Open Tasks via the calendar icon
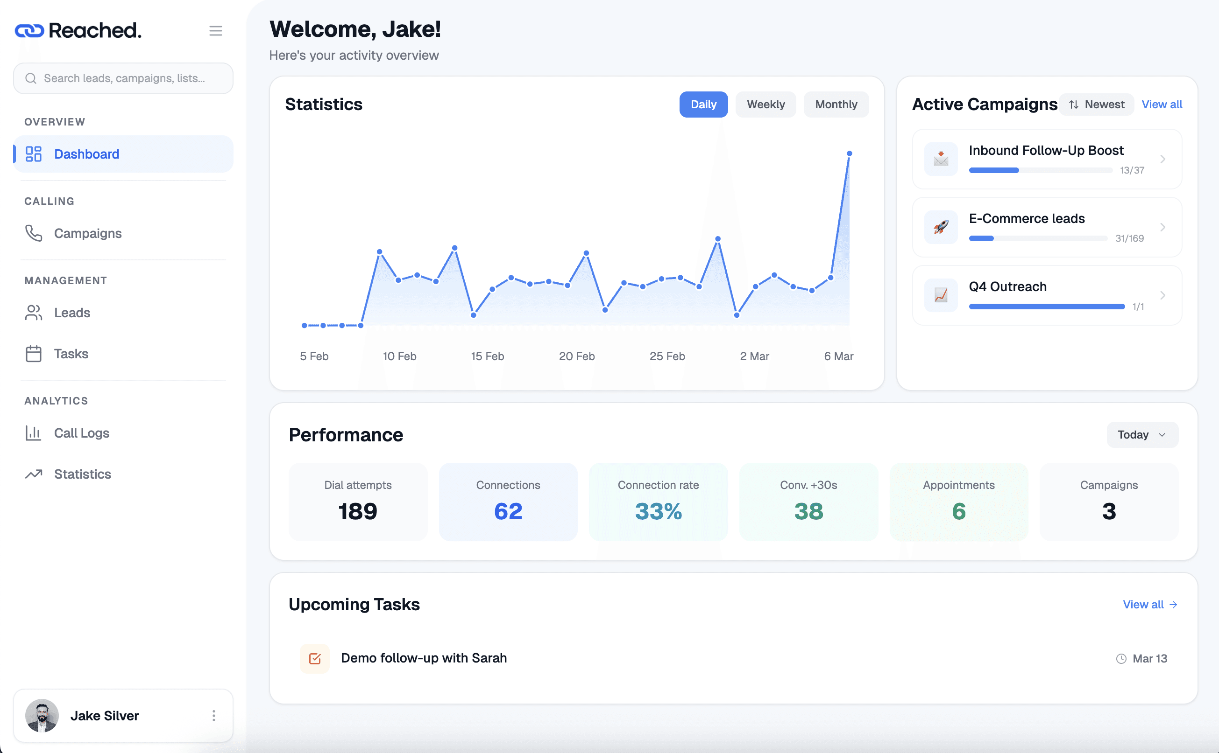1219x753 pixels. point(34,354)
